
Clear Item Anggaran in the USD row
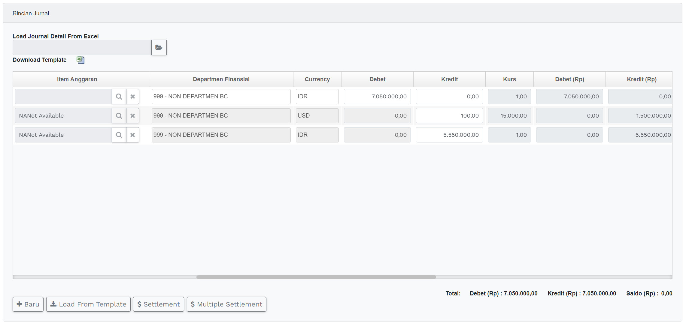point(132,116)
